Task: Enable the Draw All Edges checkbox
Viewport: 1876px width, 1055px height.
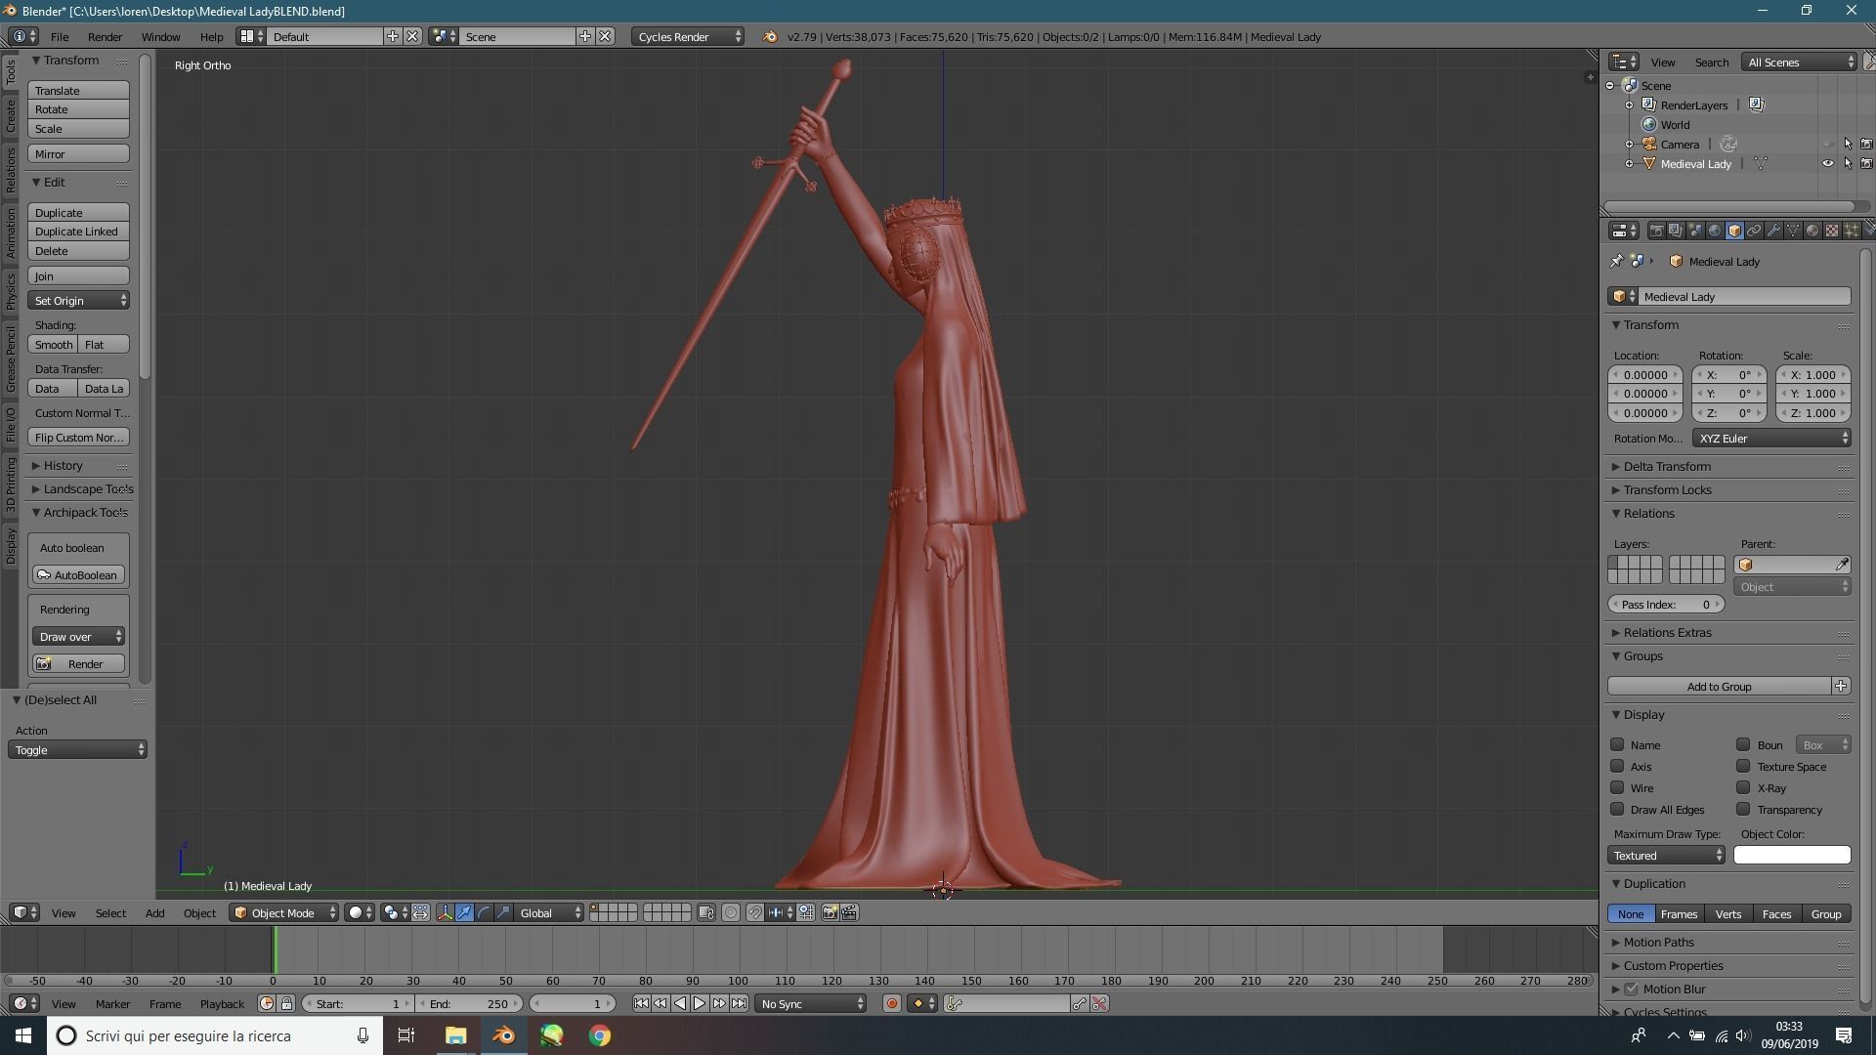Action: pyautogui.click(x=1617, y=809)
